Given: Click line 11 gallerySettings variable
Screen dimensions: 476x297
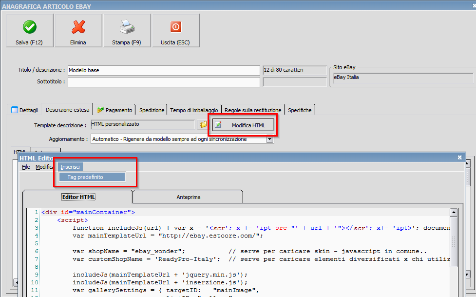Looking at the screenshot, I should pyautogui.click(x=166, y=290).
